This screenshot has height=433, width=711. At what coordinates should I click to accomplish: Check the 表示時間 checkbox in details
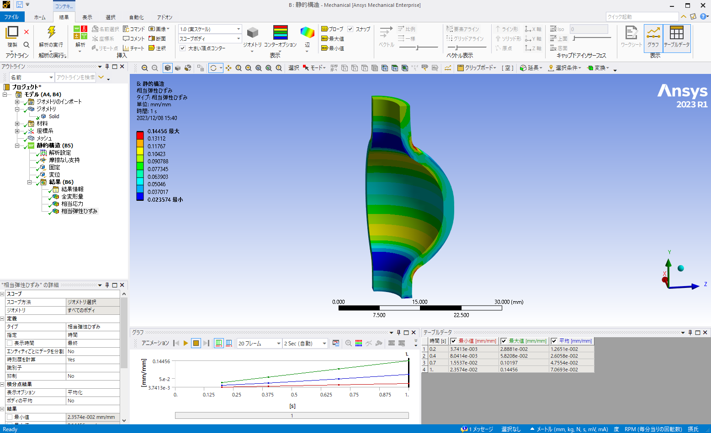point(10,343)
